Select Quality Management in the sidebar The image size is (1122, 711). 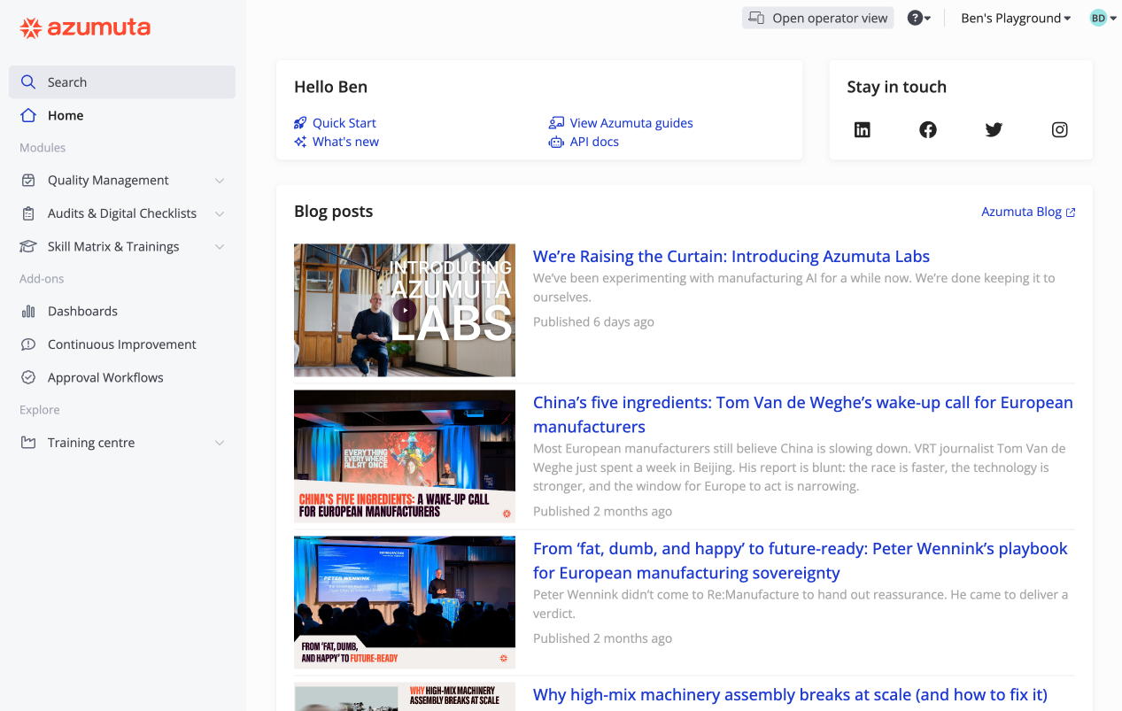122,181
